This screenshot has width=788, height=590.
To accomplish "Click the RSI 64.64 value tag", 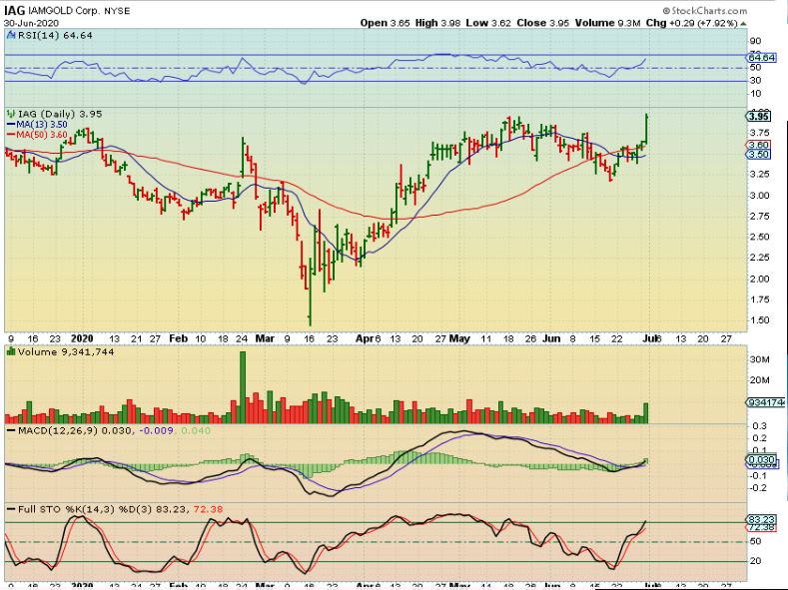I will 760,58.
